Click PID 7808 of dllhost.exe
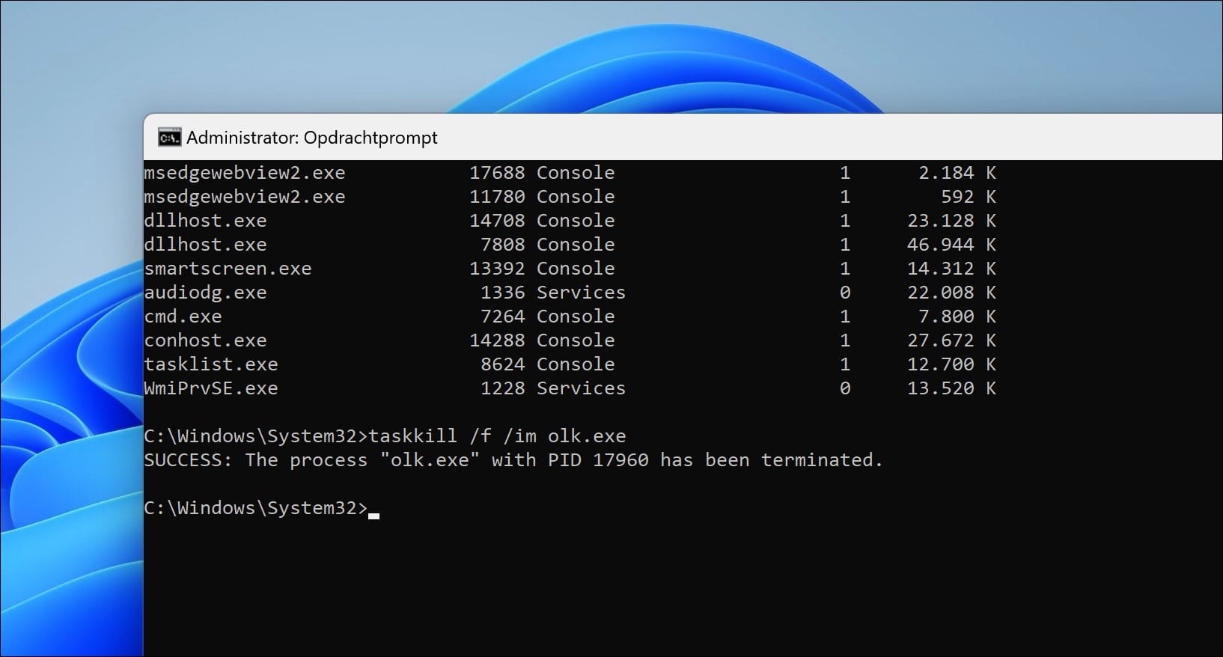1223x657 pixels. [x=503, y=245]
